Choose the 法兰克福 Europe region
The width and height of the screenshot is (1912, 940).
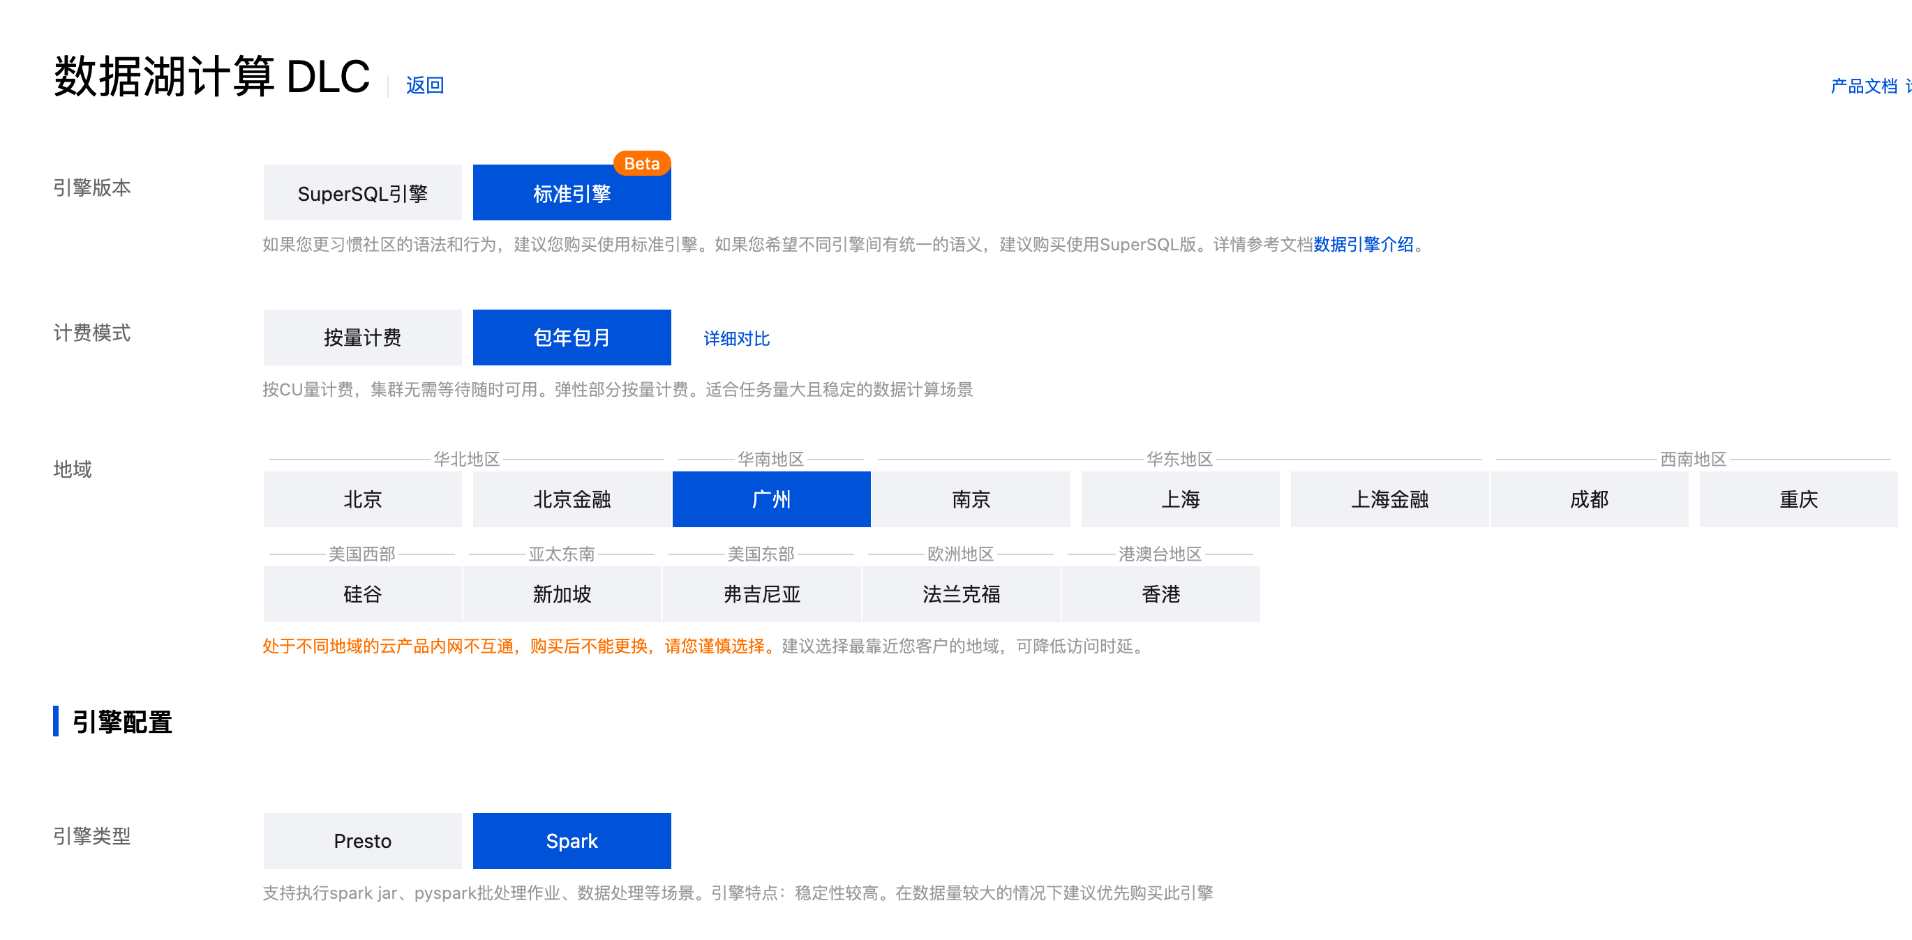coord(961,594)
